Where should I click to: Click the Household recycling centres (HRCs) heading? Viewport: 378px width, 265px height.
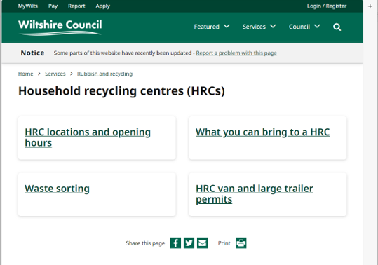click(x=121, y=91)
